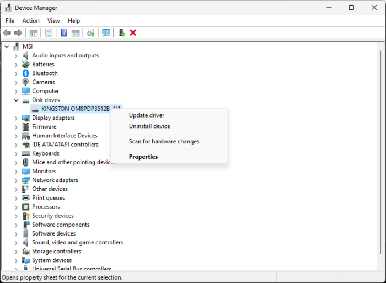Expand the Display adapters category
Image resolution: width=386 pixels, height=283 pixels.
click(16, 118)
